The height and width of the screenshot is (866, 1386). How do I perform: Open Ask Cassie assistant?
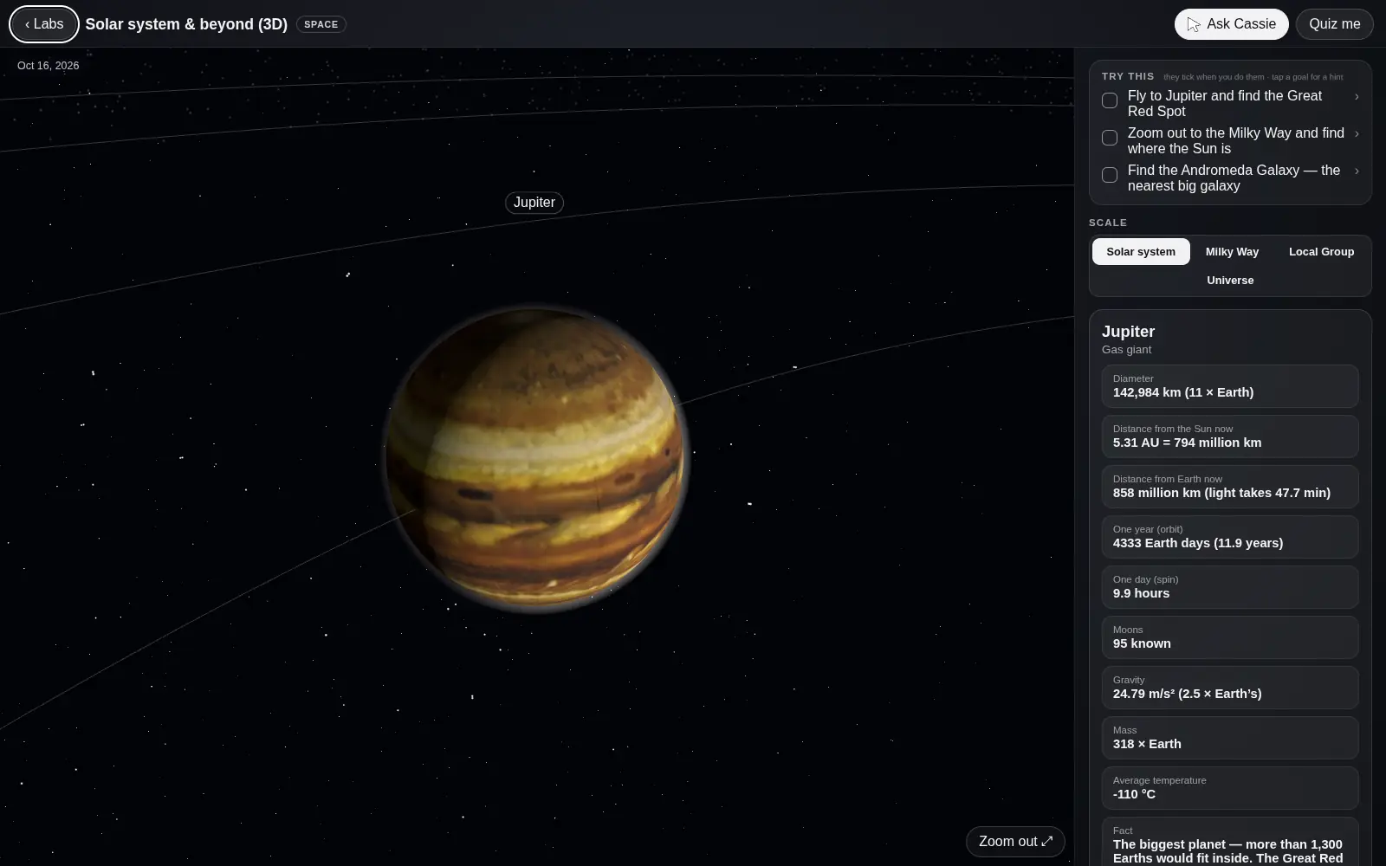[1231, 24]
